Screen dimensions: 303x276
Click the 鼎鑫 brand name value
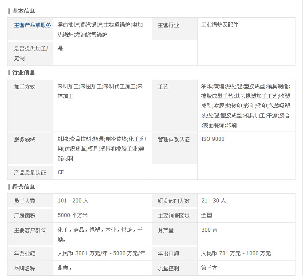click(x=63, y=268)
